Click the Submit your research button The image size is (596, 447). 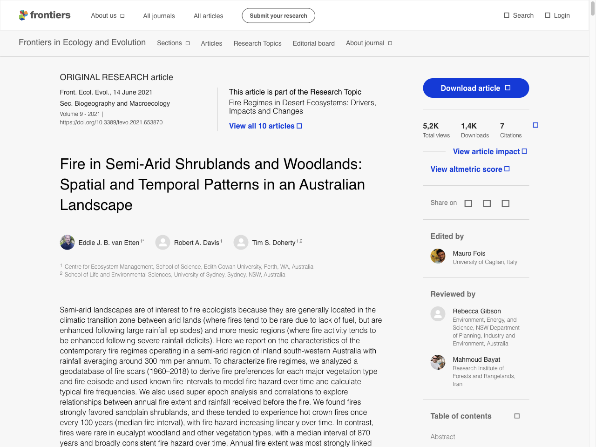[278, 15]
